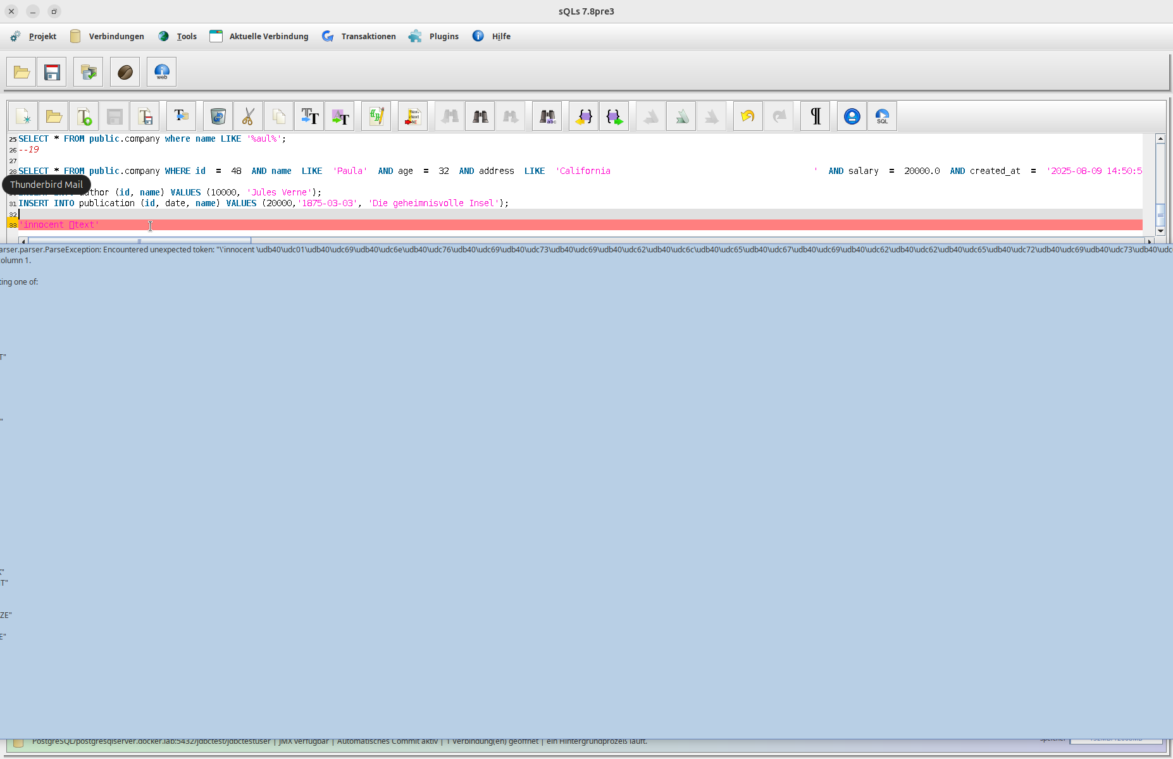Viewport: 1173px width, 759px height.
Task: Create a new SQL file
Action: tap(23, 116)
